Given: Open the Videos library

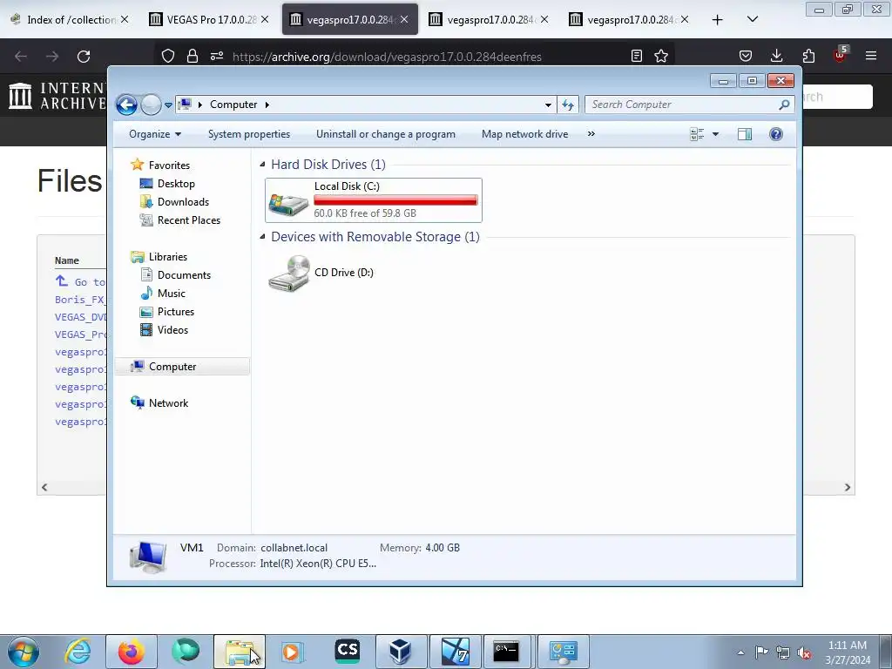Looking at the screenshot, I should [172, 330].
